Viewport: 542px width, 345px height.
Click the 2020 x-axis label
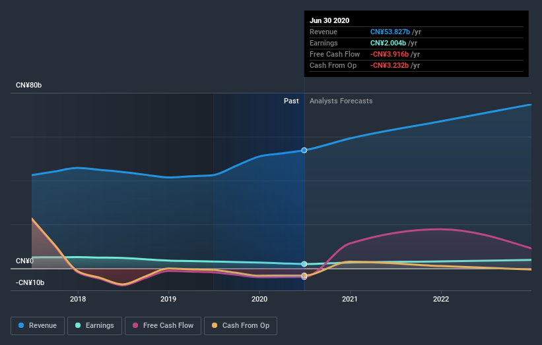point(259,299)
